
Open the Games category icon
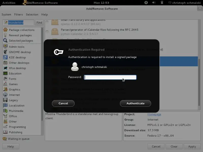point(5,84)
